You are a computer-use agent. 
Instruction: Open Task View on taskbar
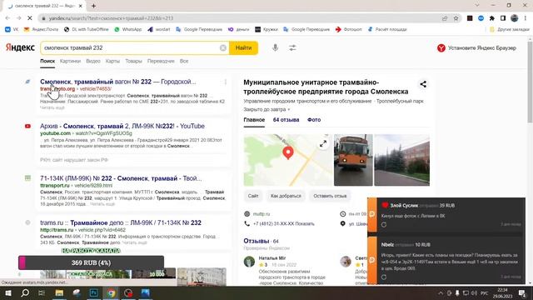click(x=42, y=292)
